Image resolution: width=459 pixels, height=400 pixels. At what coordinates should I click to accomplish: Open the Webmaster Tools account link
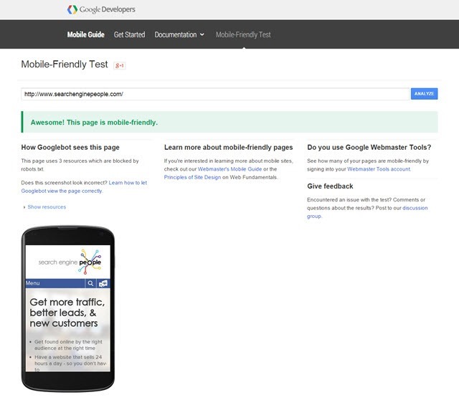[x=379, y=169]
